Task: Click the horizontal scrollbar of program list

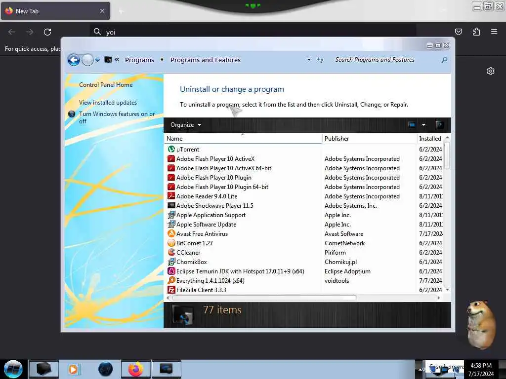Action: point(264,298)
